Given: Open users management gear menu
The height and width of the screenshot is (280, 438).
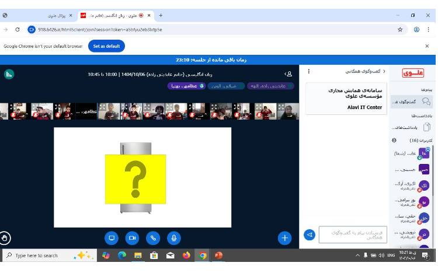Looking at the screenshot, I should click(x=394, y=140).
